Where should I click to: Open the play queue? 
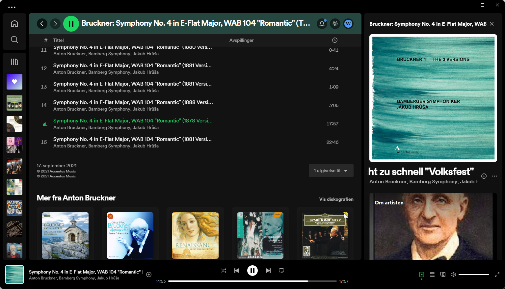[x=432, y=275]
